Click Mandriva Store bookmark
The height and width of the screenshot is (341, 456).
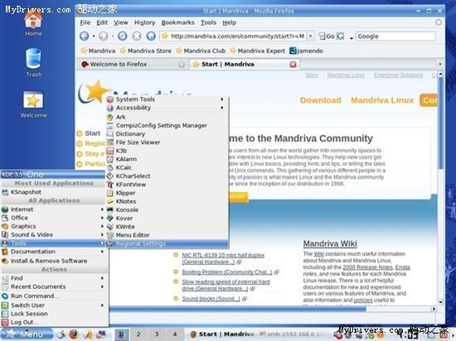(x=146, y=50)
